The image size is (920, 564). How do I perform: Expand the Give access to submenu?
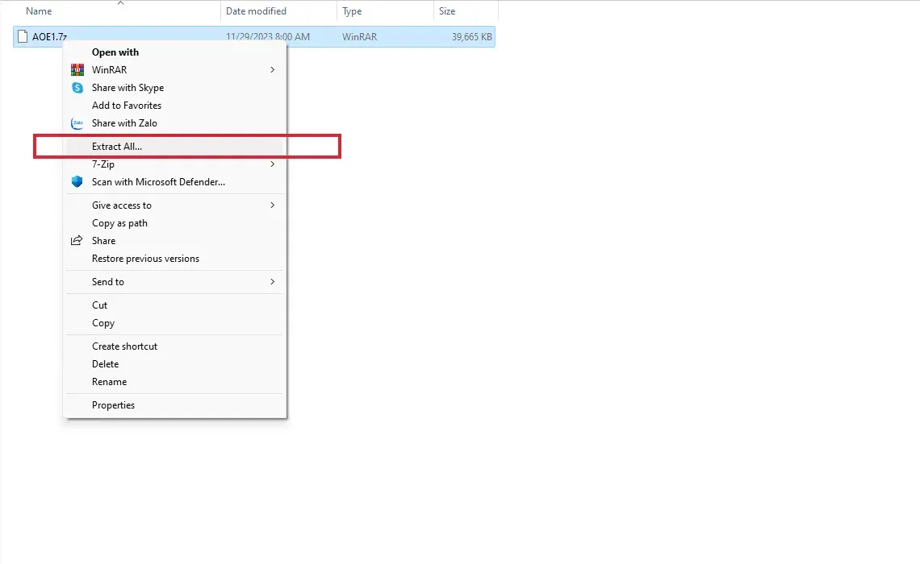(272, 205)
